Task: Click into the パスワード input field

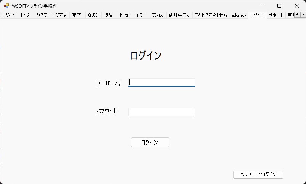Action: coord(162,112)
